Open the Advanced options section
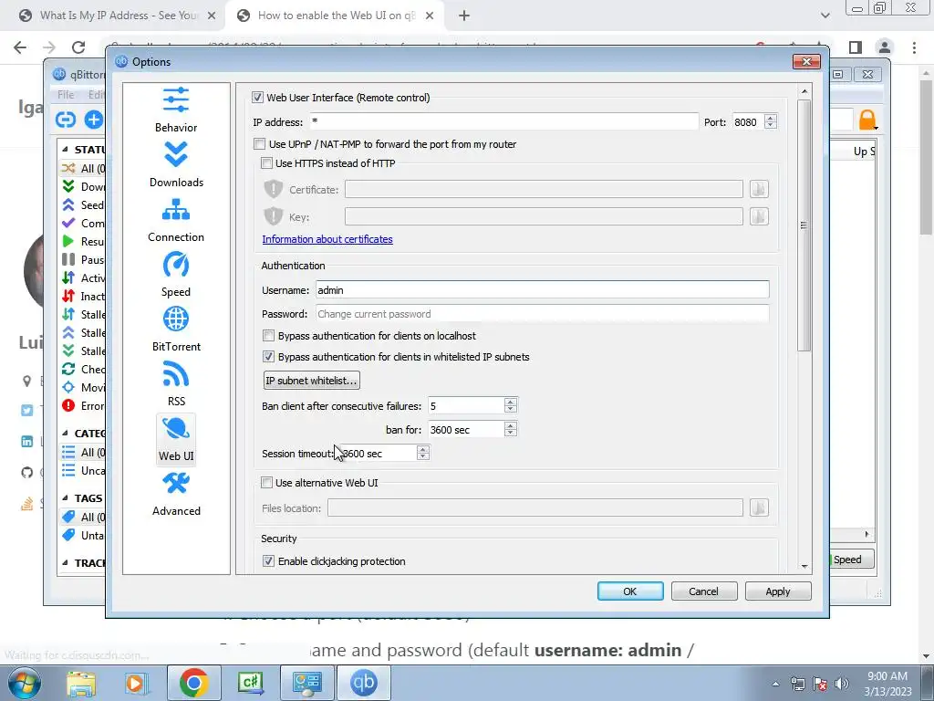This screenshot has height=701, width=934. click(x=176, y=495)
